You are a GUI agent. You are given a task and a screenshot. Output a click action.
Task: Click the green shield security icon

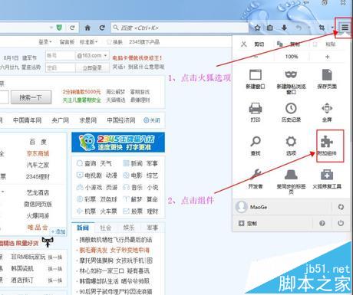click(59, 28)
